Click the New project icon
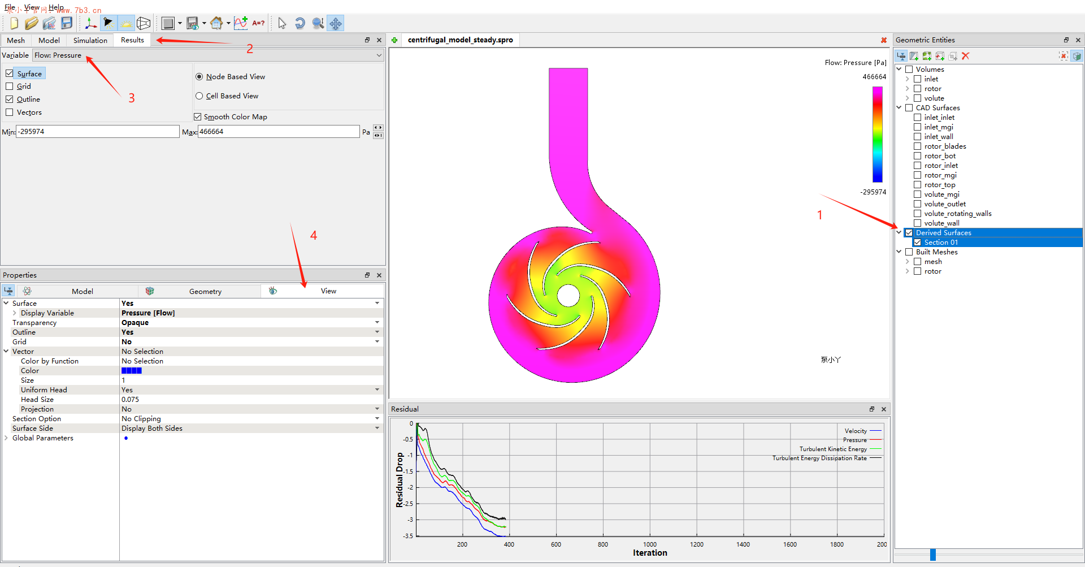The image size is (1085, 567). pos(14,23)
